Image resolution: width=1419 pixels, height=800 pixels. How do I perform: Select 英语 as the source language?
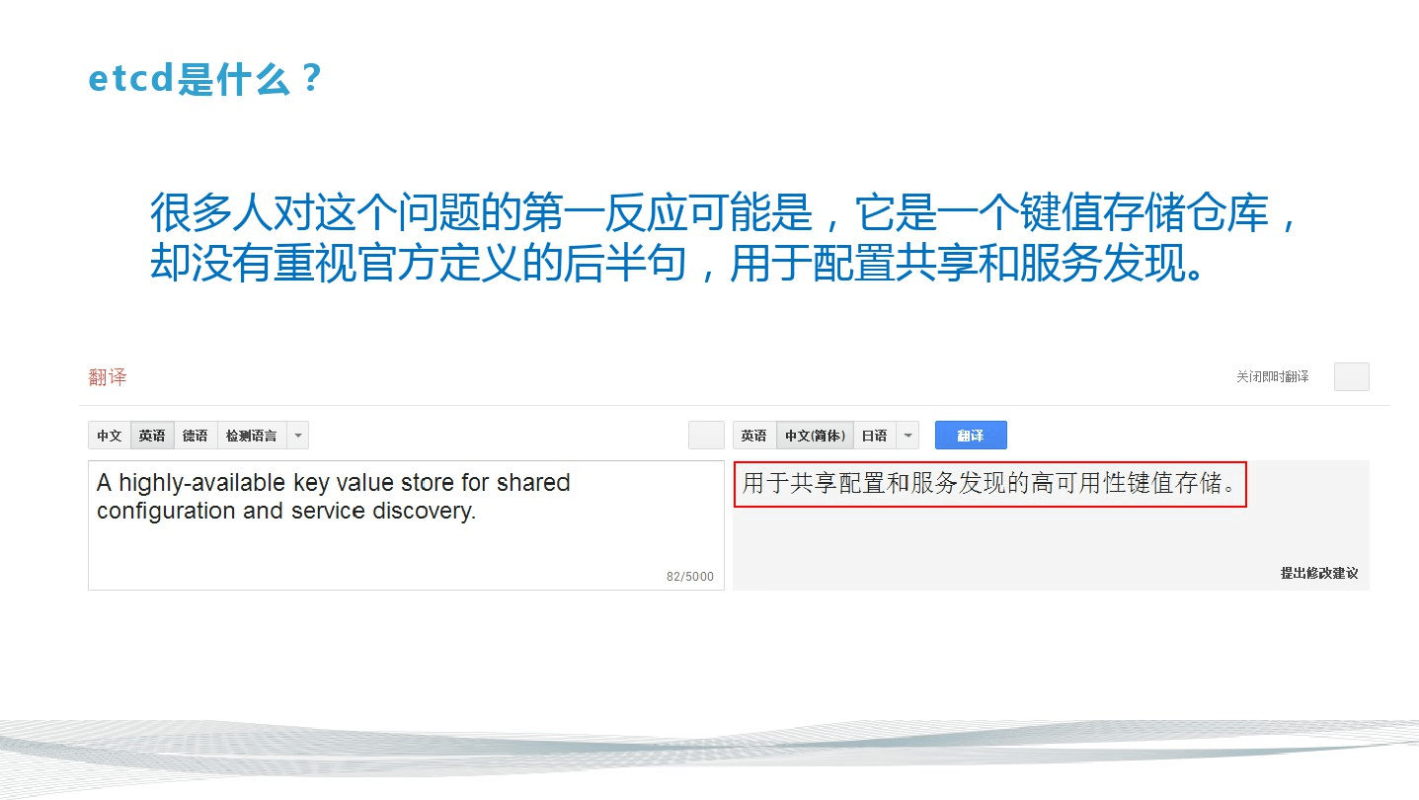coord(152,436)
